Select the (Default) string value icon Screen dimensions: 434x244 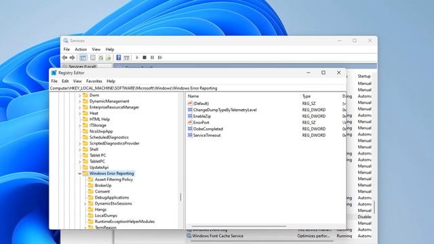click(x=190, y=103)
